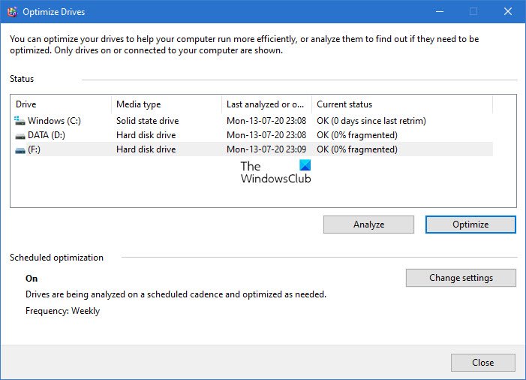Image resolution: width=526 pixels, height=380 pixels.
Task: Select the Solid state drive row entry
Action: [x=147, y=121]
